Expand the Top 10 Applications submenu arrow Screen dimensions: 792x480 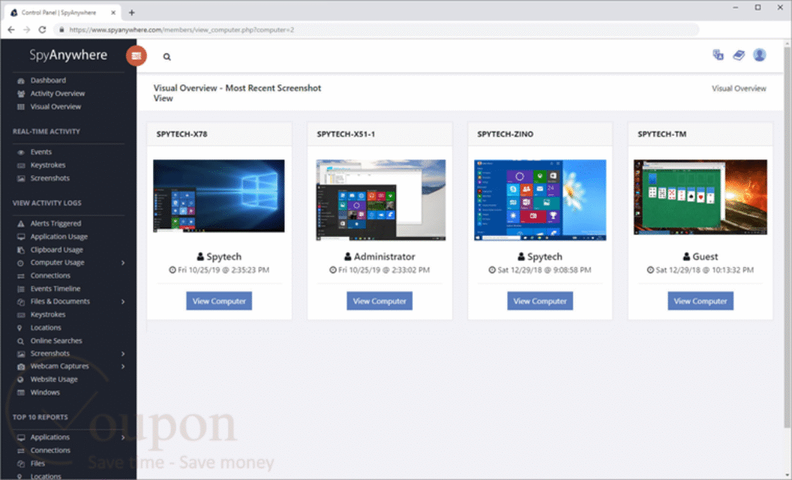(123, 437)
